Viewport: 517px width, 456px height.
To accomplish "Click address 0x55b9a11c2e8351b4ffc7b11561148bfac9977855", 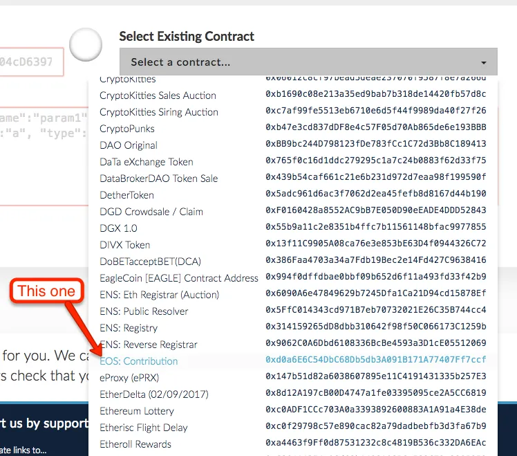I will pos(376,227).
